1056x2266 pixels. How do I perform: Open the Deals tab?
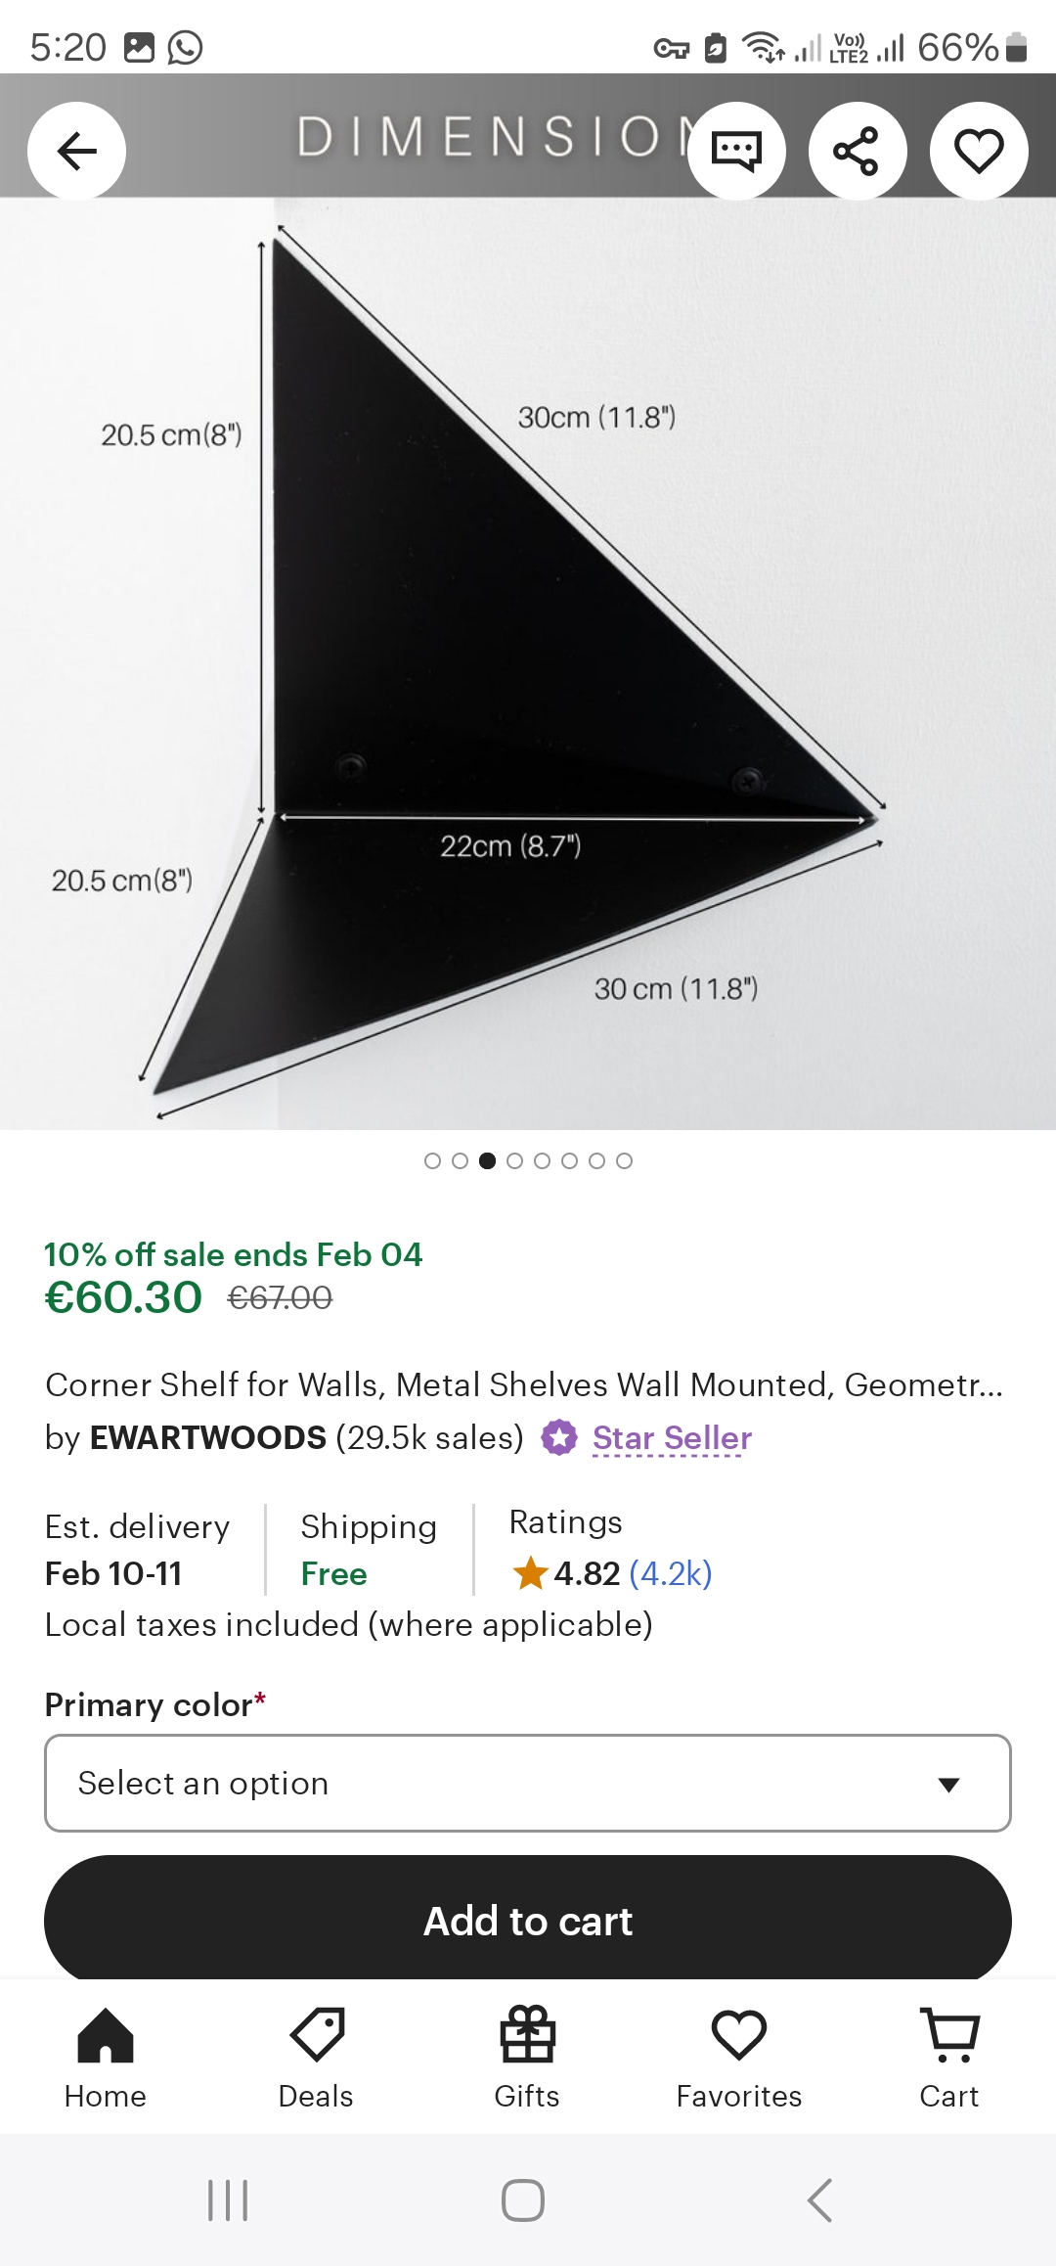(316, 2057)
